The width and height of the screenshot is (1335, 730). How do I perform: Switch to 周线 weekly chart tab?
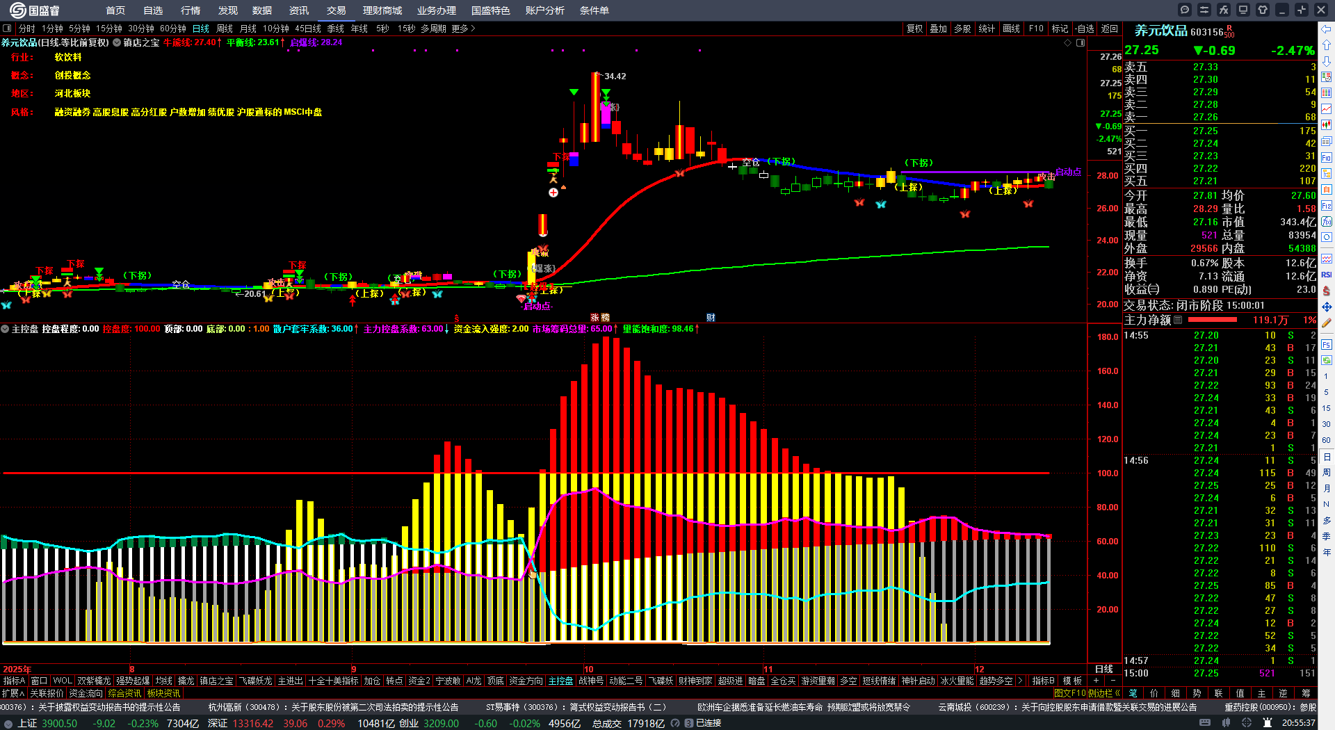225,29
